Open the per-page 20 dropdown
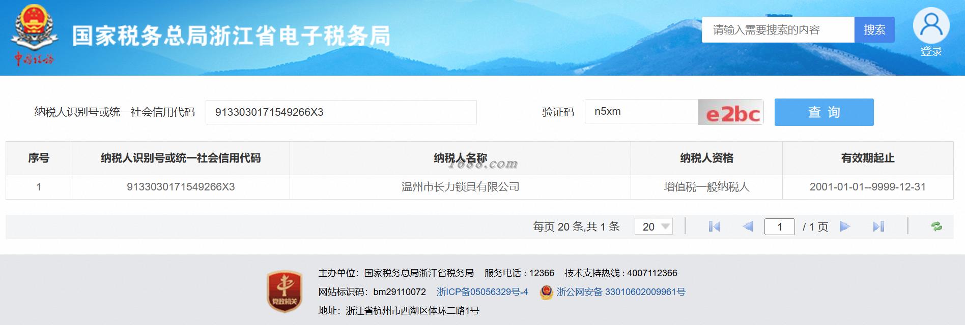 tap(654, 226)
